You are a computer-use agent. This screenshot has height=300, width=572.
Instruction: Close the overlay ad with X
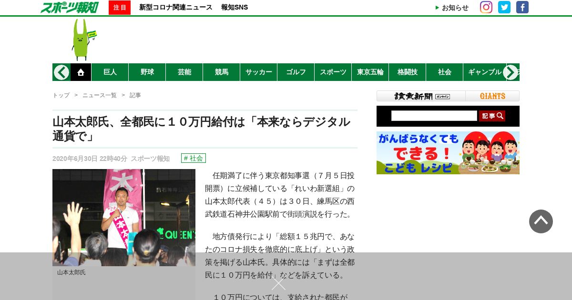pyautogui.click(x=279, y=283)
